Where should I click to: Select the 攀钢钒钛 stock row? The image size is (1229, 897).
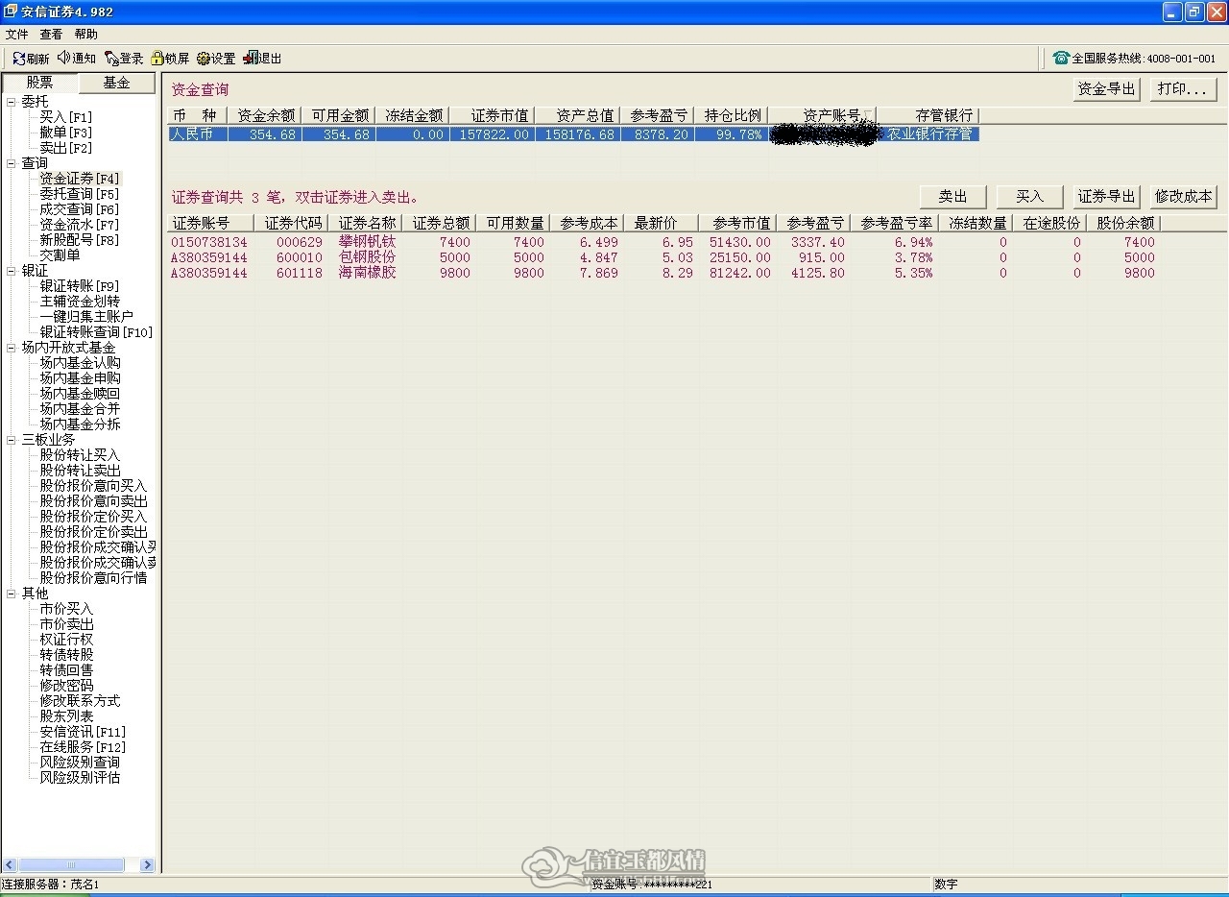(x=663, y=242)
